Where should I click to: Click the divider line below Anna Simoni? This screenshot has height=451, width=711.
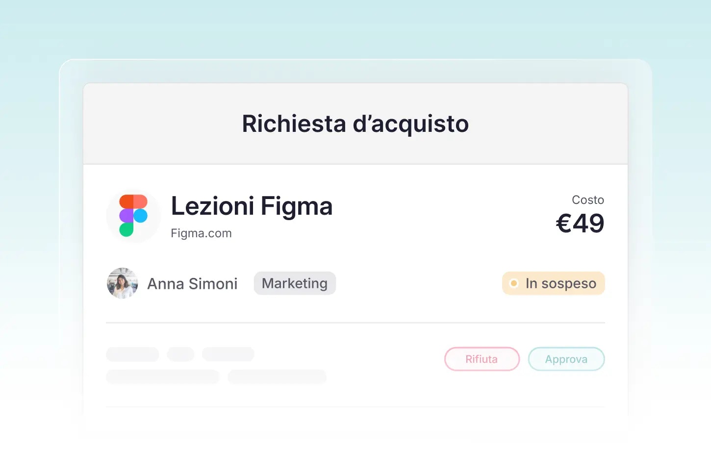[x=355, y=323]
